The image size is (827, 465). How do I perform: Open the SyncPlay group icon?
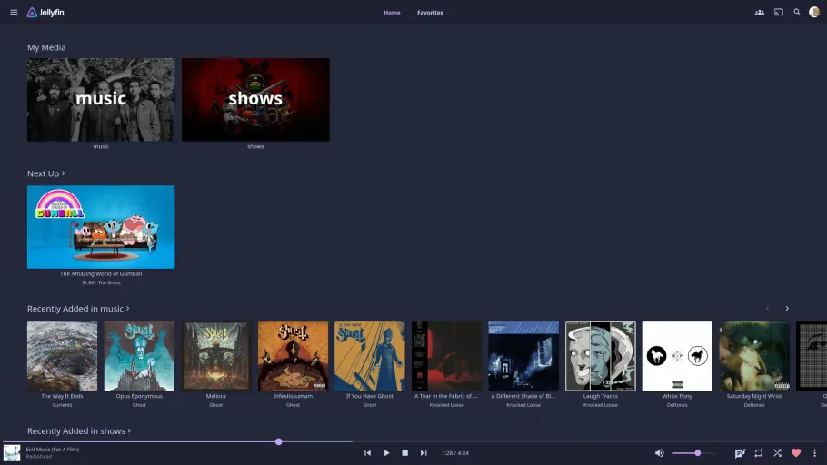coord(760,12)
